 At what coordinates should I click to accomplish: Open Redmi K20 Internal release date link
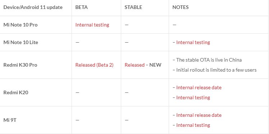[199, 87]
